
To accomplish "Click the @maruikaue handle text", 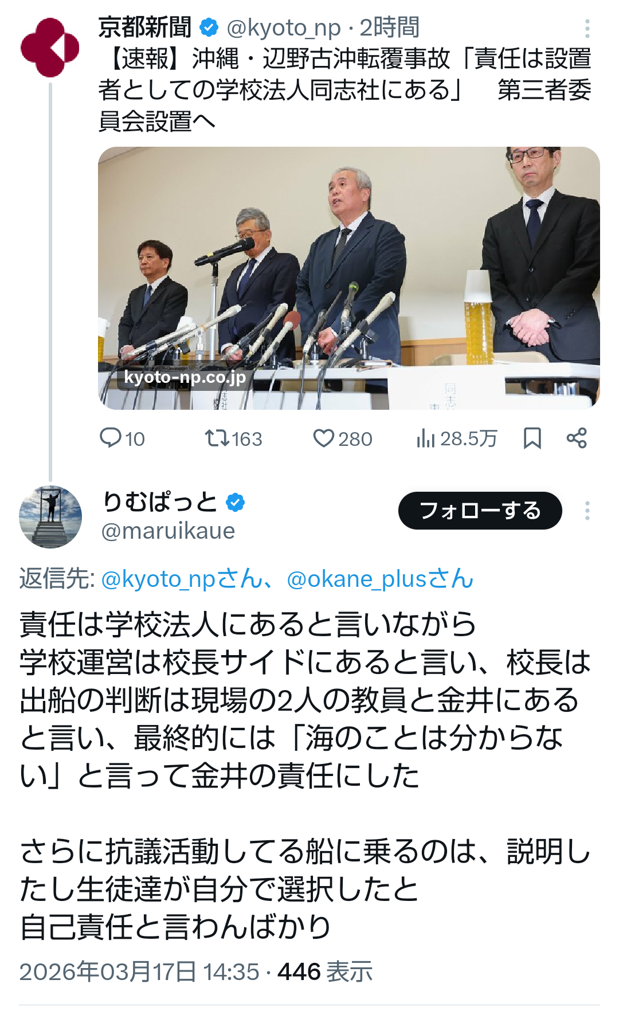I will [x=168, y=531].
